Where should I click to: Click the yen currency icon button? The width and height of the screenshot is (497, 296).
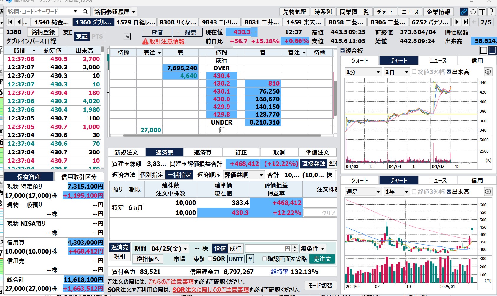click(250, 259)
